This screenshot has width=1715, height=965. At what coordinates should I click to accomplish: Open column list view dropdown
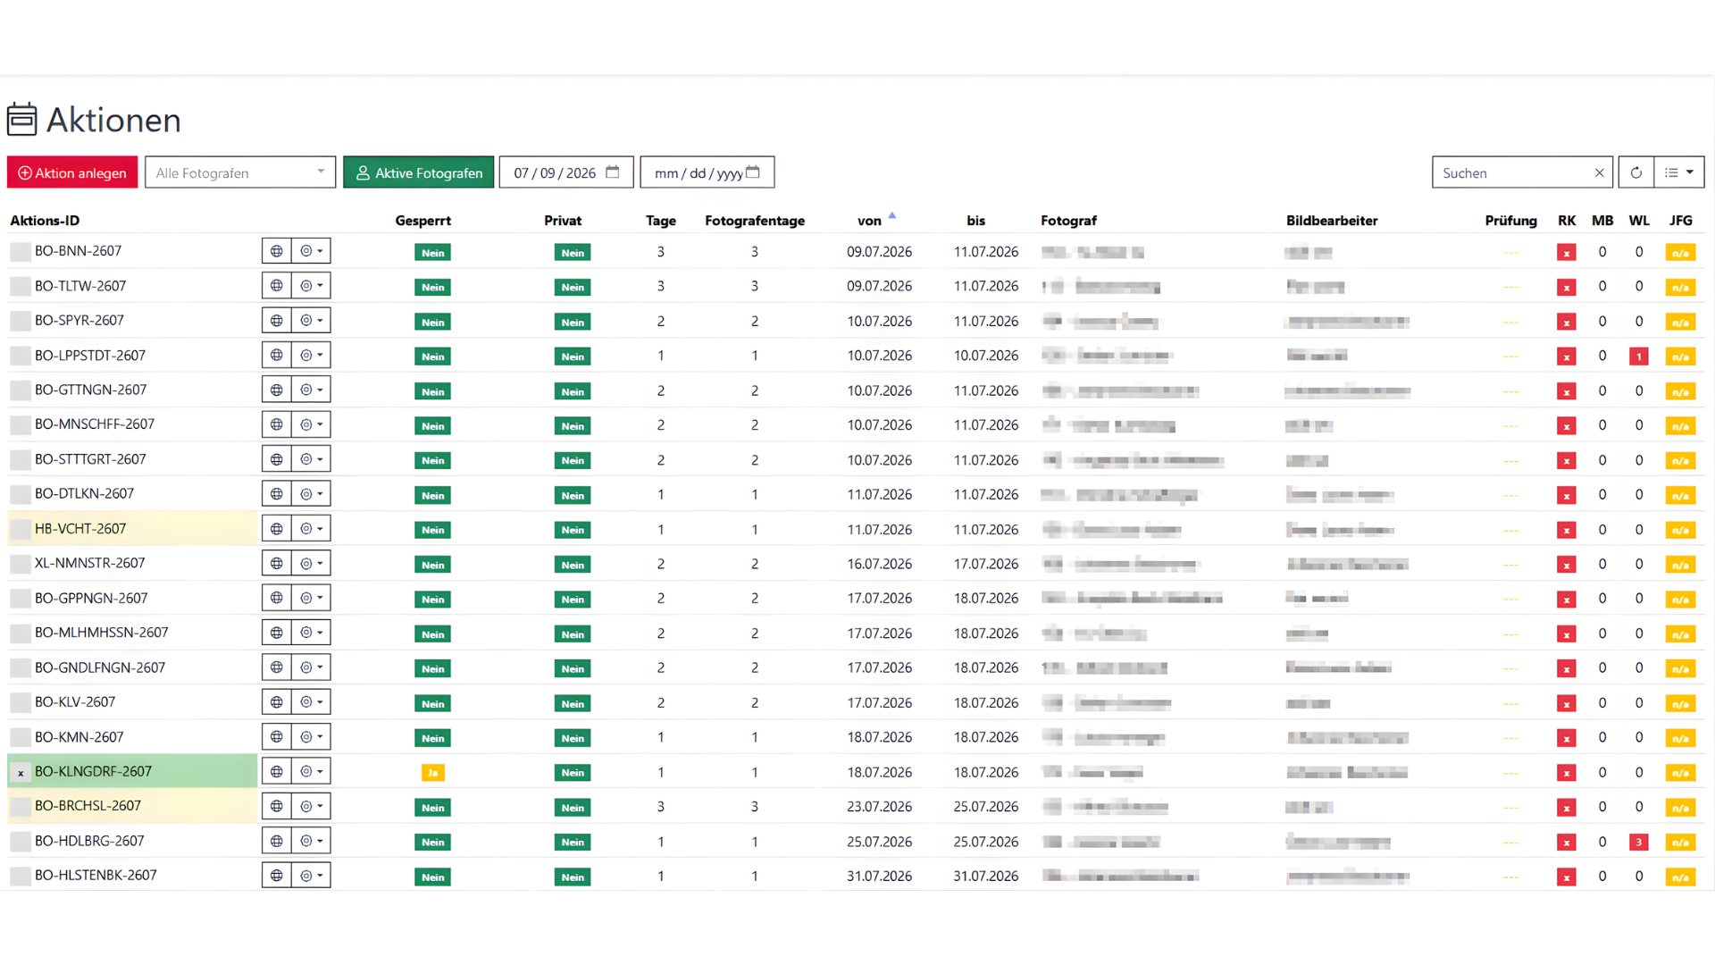click(x=1679, y=172)
